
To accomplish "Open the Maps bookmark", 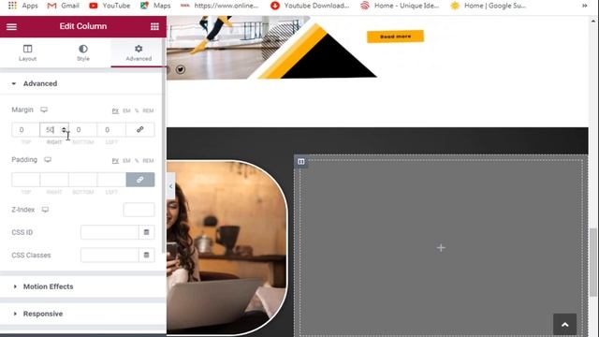I will click(155, 6).
